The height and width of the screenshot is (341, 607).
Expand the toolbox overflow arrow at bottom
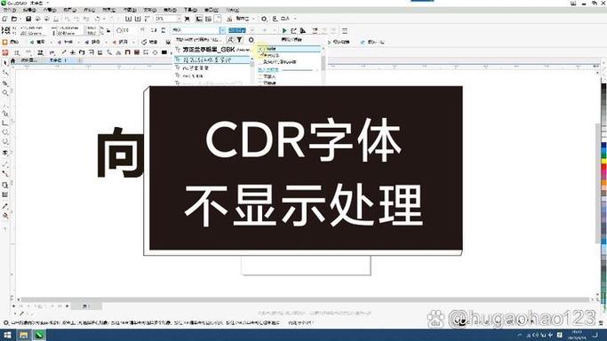[x=5, y=228]
